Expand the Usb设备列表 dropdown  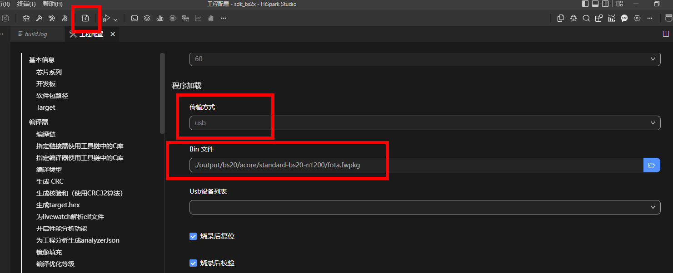click(x=424, y=207)
